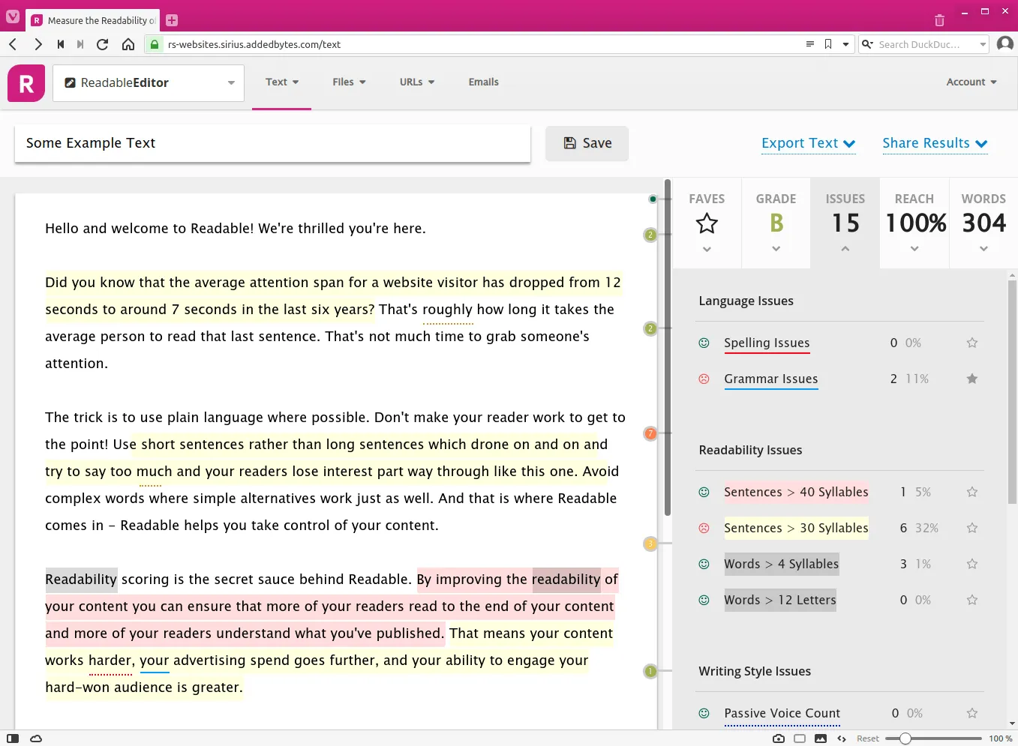Viewport: 1018px width, 746px height.
Task: Click the Readable R logo
Action: (x=26, y=83)
